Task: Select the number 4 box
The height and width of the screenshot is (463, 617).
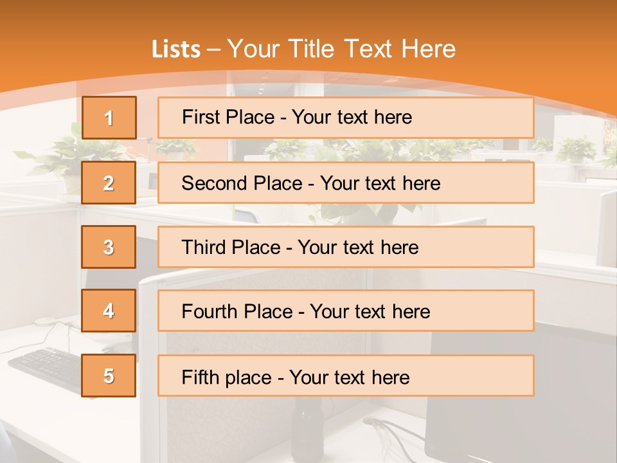Action: point(109,311)
